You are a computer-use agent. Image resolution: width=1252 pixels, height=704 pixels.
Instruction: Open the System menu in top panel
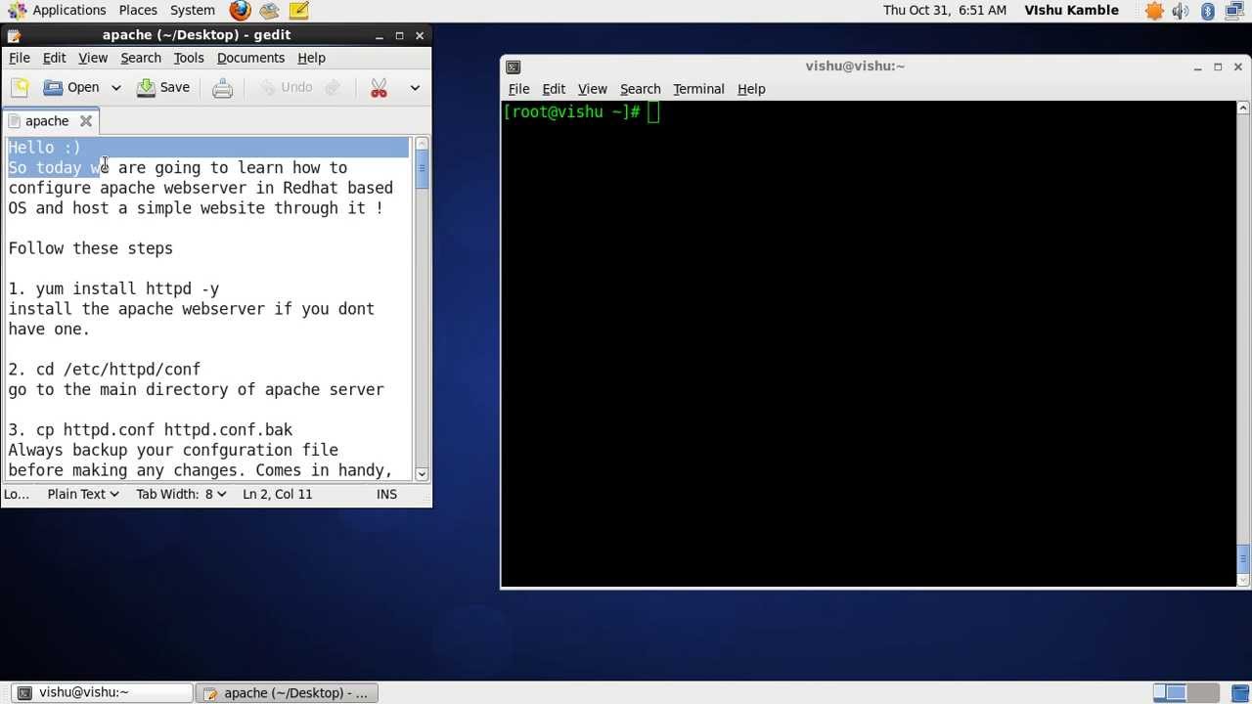tap(193, 10)
